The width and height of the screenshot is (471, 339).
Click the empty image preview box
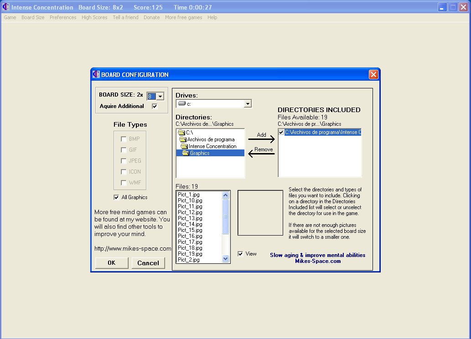tap(260, 213)
